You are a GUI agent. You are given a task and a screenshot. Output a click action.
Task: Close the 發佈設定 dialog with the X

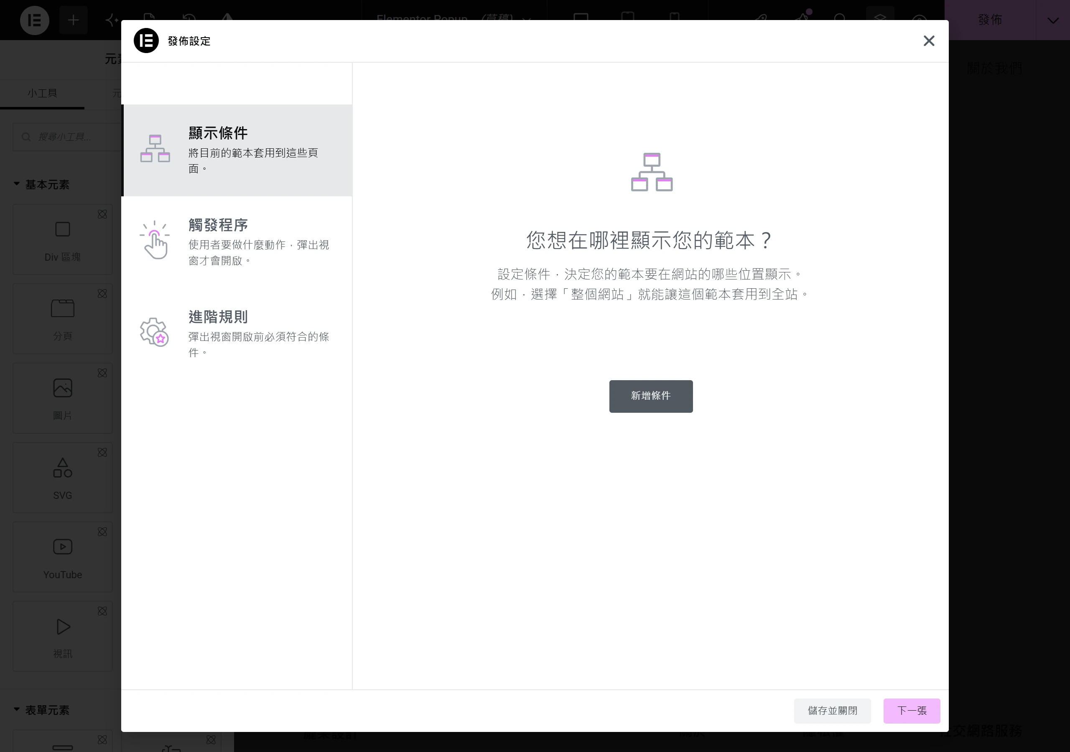pos(929,41)
